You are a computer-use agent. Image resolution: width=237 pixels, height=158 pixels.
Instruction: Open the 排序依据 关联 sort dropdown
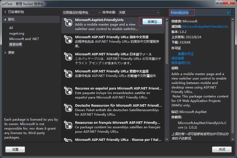click(x=139, y=13)
